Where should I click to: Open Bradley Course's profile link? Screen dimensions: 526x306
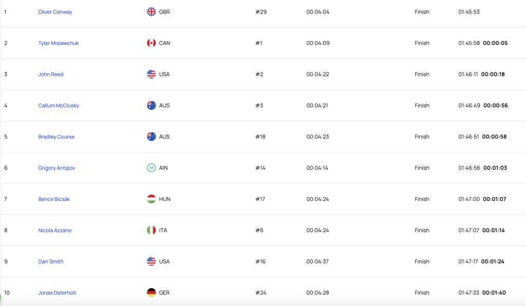click(57, 136)
